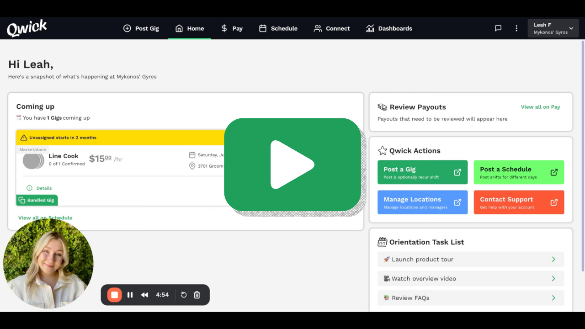The width and height of the screenshot is (585, 329).
Task: Click the 0 of 1 Confirmed text
Action: (67, 164)
